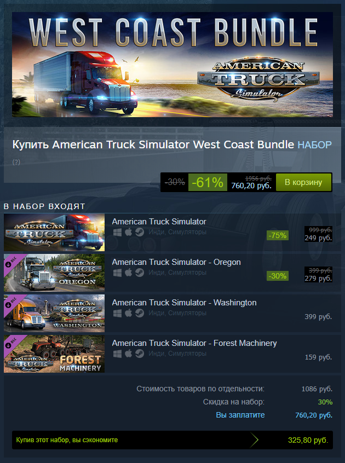Click the Windows icon for American Truck Simulator
This screenshot has width=345, height=463.
point(117,233)
